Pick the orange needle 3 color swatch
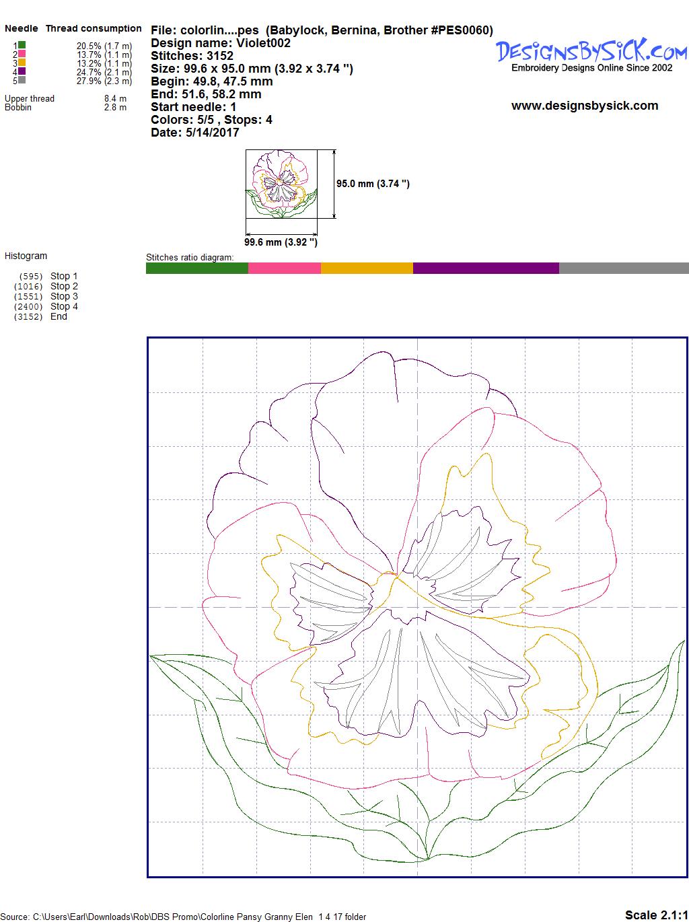The width and height of the screenshot is (689, 922). tap(22, 63)
